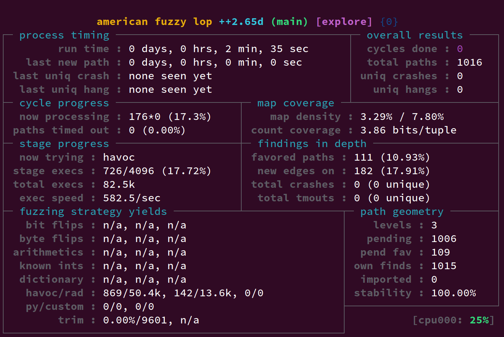Click the cpu000 usage '25%' indicator
Viewport: 504px width, 337px height.
[479, 320]
